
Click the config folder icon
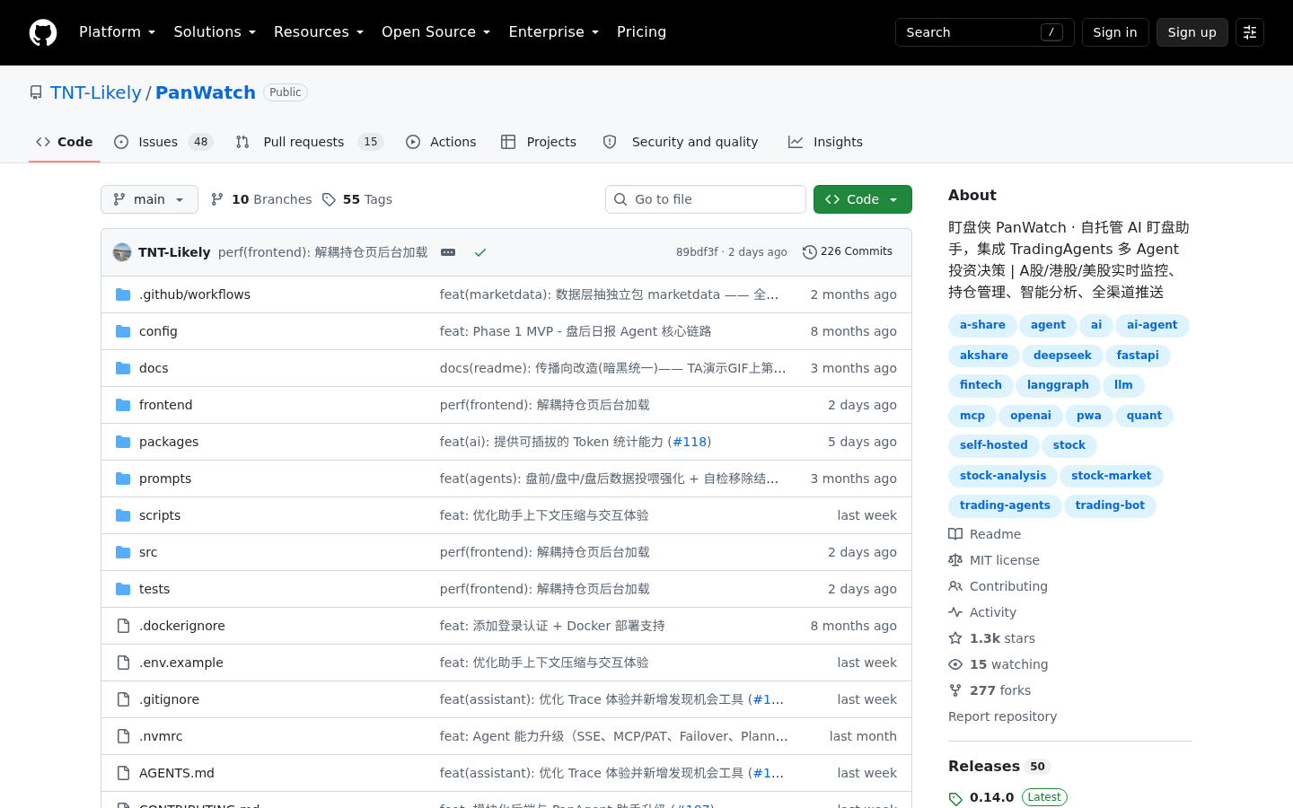(123, 331)
